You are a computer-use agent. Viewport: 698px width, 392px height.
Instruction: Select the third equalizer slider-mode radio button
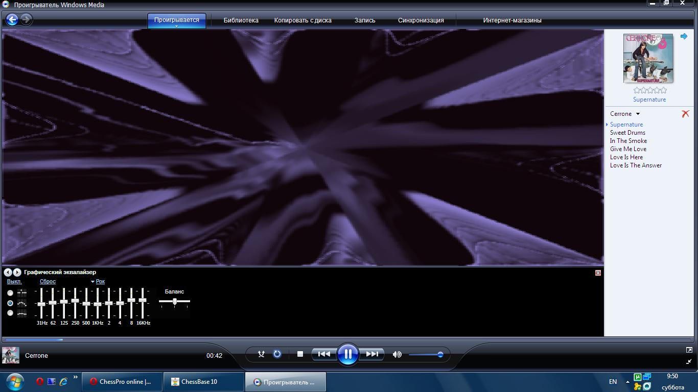pyautogui.click(x=10, y=313)
